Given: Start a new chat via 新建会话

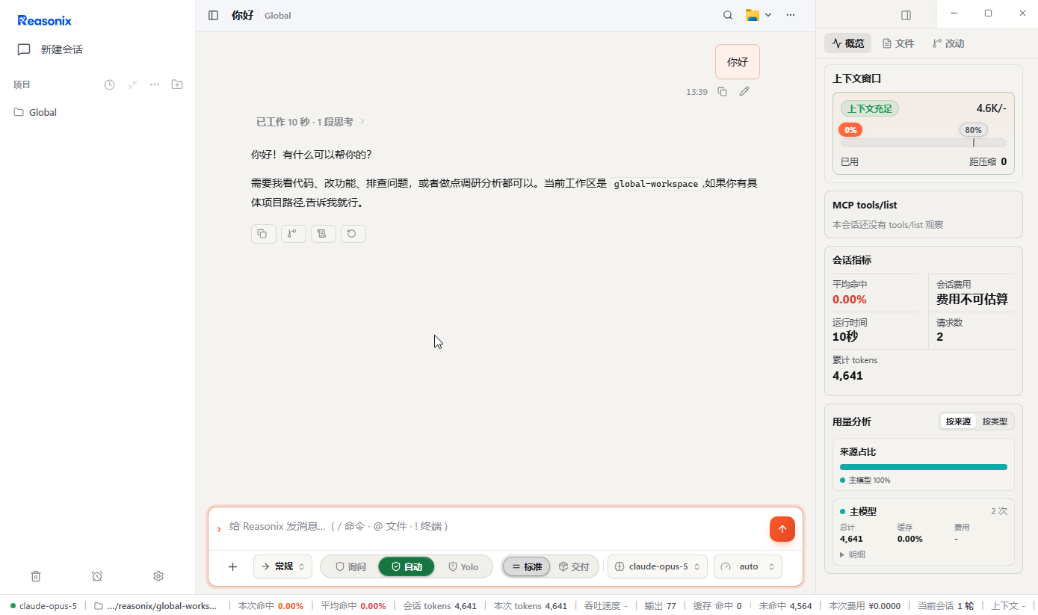Looking at the screenshot, I should [x=50, y=49].
